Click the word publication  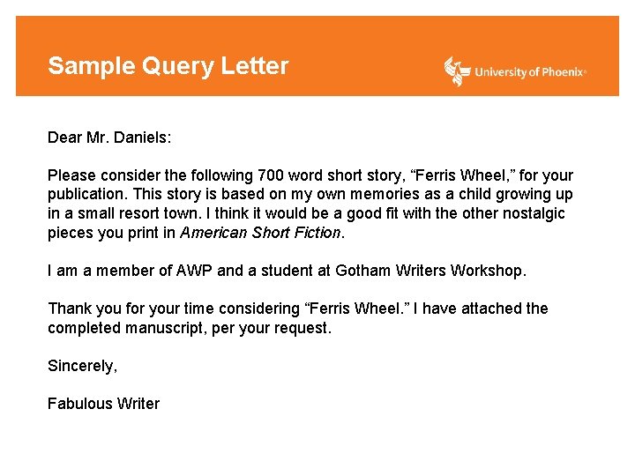87,195
